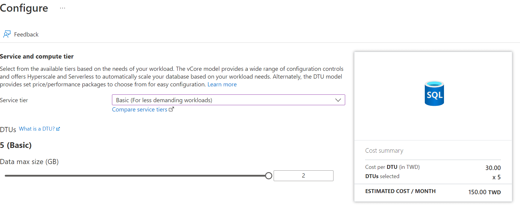Open the What is a DTU? link

click(x=37, y=129)
